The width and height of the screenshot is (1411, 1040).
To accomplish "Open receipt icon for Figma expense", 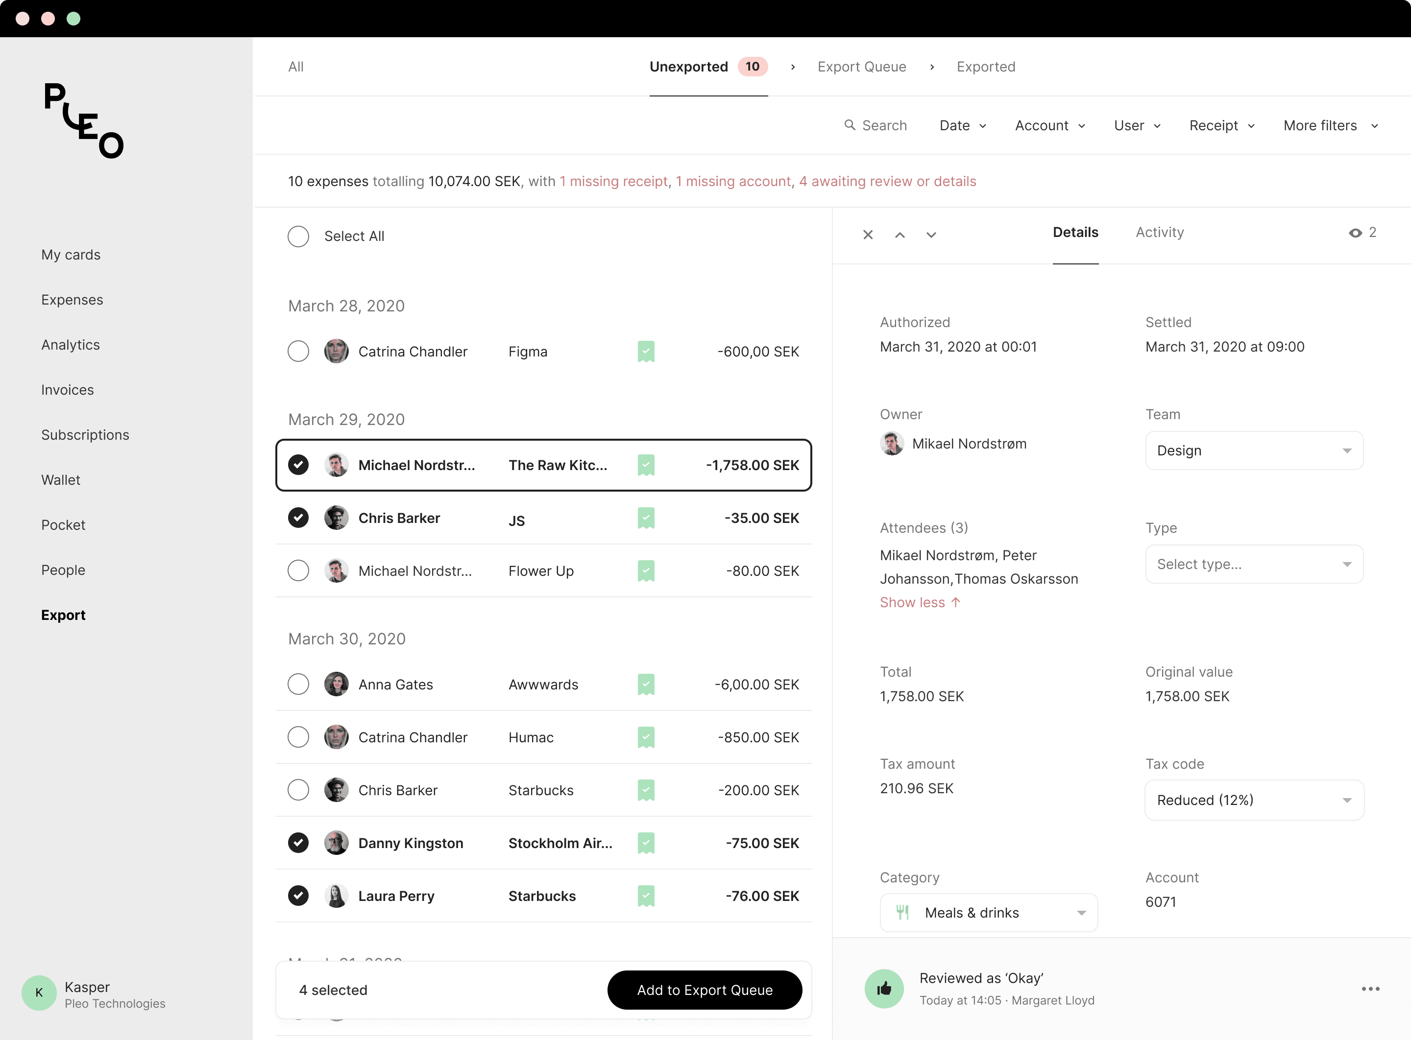I will coord(646,351).
